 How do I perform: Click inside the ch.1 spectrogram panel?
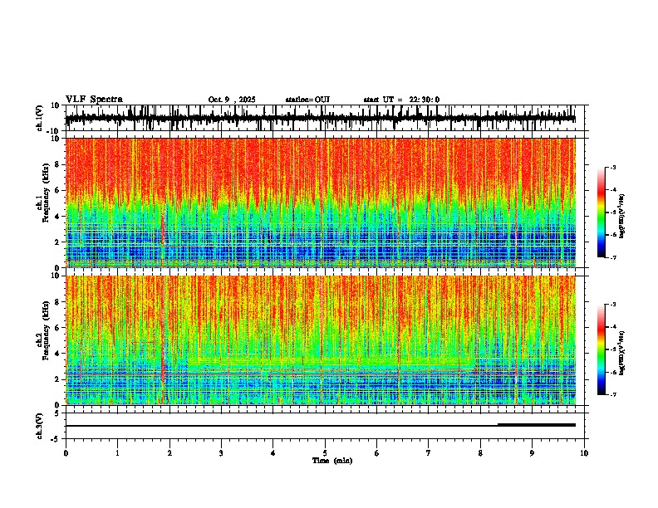(320, 203)
